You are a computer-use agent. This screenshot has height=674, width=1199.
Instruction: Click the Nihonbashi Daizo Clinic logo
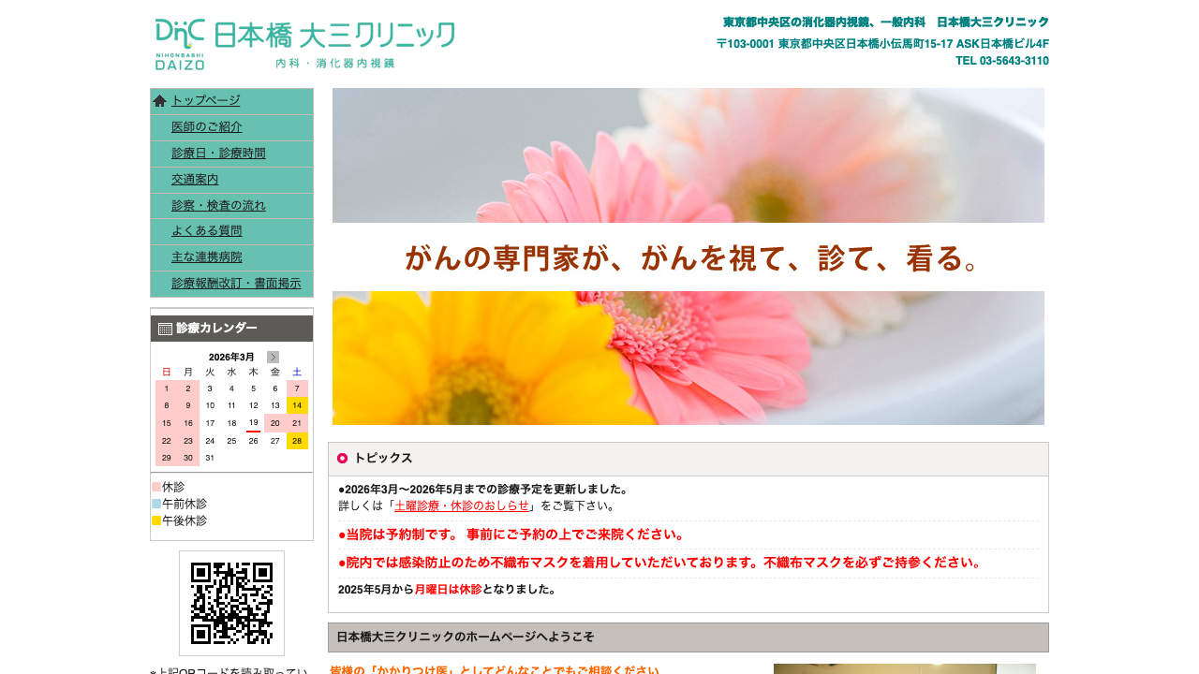(305, 44)
